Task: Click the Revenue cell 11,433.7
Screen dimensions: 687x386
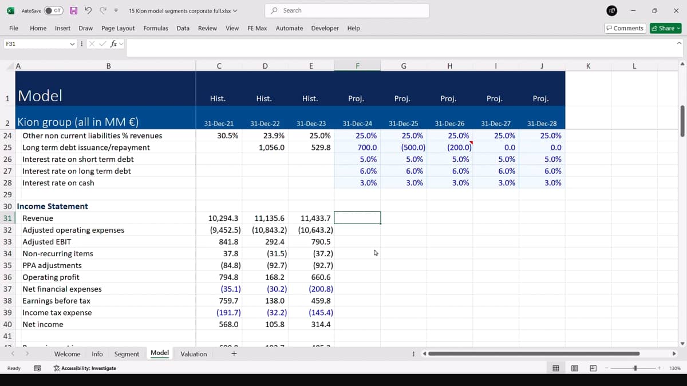Action: [x=311, y=218]
